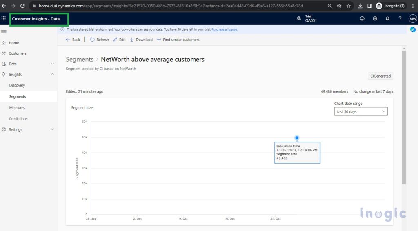This screenshot has height=231, width=418.
Task: Open the MW account avatar
Action: pyautogui.click(x=413, y=19)
